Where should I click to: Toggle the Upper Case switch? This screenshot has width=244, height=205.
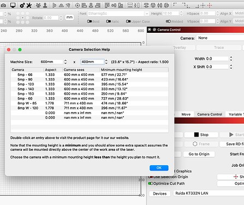point(128,21)
